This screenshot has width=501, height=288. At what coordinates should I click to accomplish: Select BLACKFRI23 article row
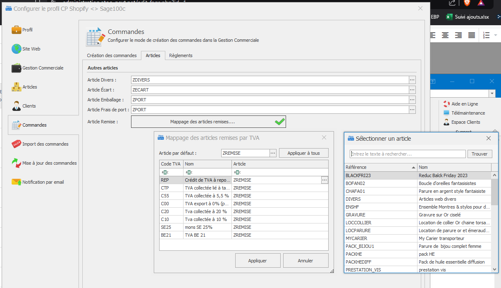[x=417, y=175]
